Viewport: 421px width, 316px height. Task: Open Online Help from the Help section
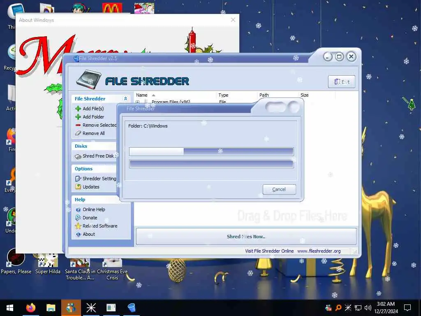point(94,209)
